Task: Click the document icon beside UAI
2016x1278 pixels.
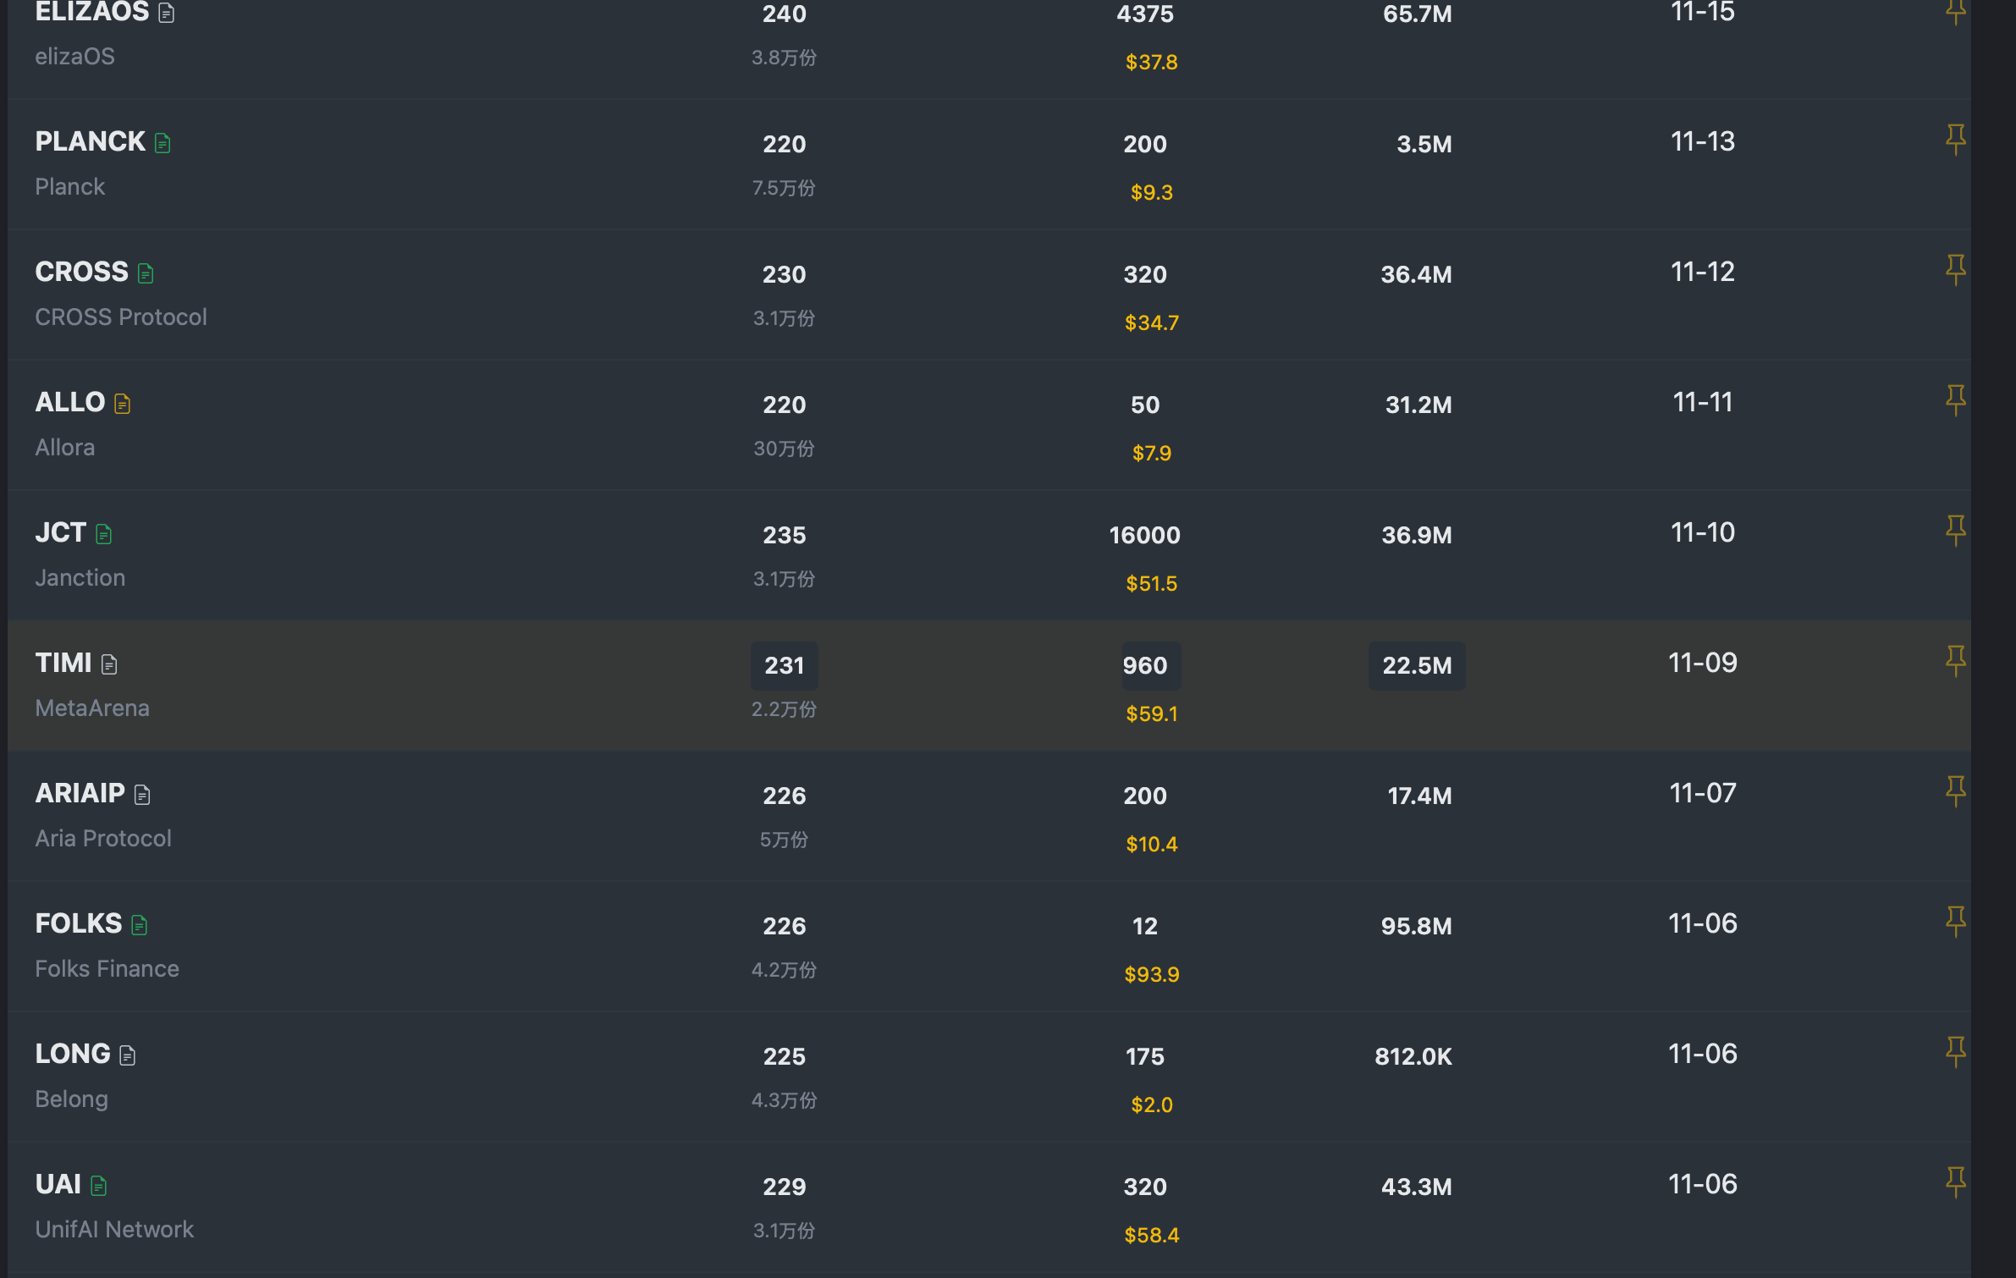Action: [x=99, y=1186]
